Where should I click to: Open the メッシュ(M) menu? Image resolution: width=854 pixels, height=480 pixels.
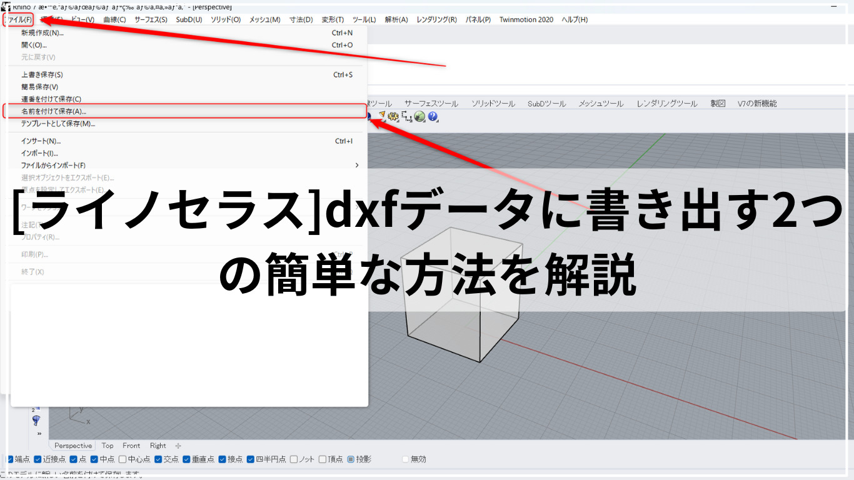pyautogui.click(x=265, y=19)
